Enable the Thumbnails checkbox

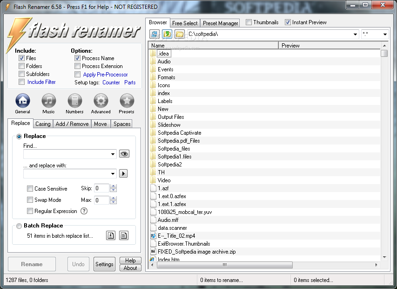click(x=249, y=22)
